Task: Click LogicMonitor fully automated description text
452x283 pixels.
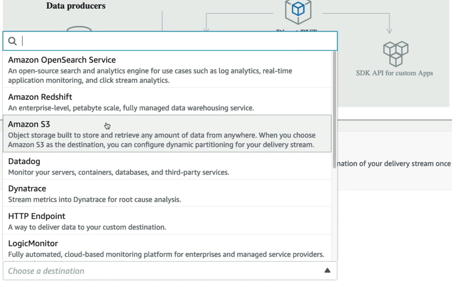Action: [166, 255]
